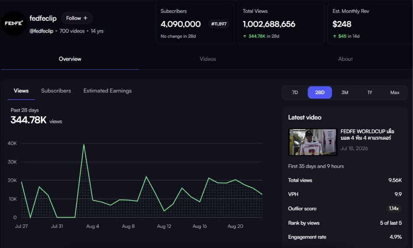The image size is (413, 248).
Task: Open the latest video thumbnail
Action: pos(313,142)
